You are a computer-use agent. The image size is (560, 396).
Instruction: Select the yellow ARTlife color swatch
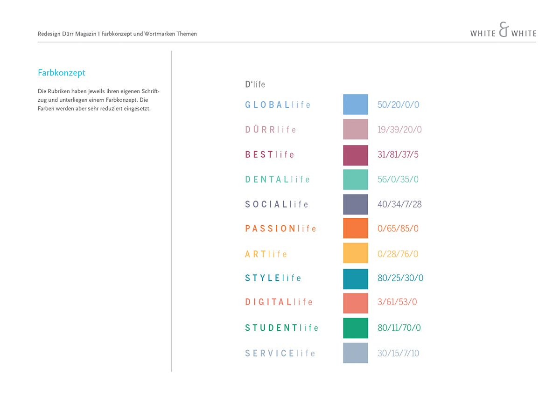pos(355,253)
